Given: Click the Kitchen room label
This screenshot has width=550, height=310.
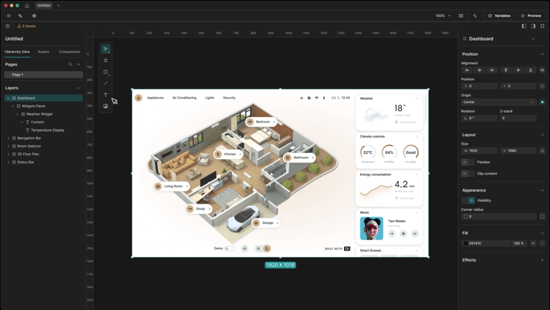Looking at the screenshot, I should (x=229, y=154).
